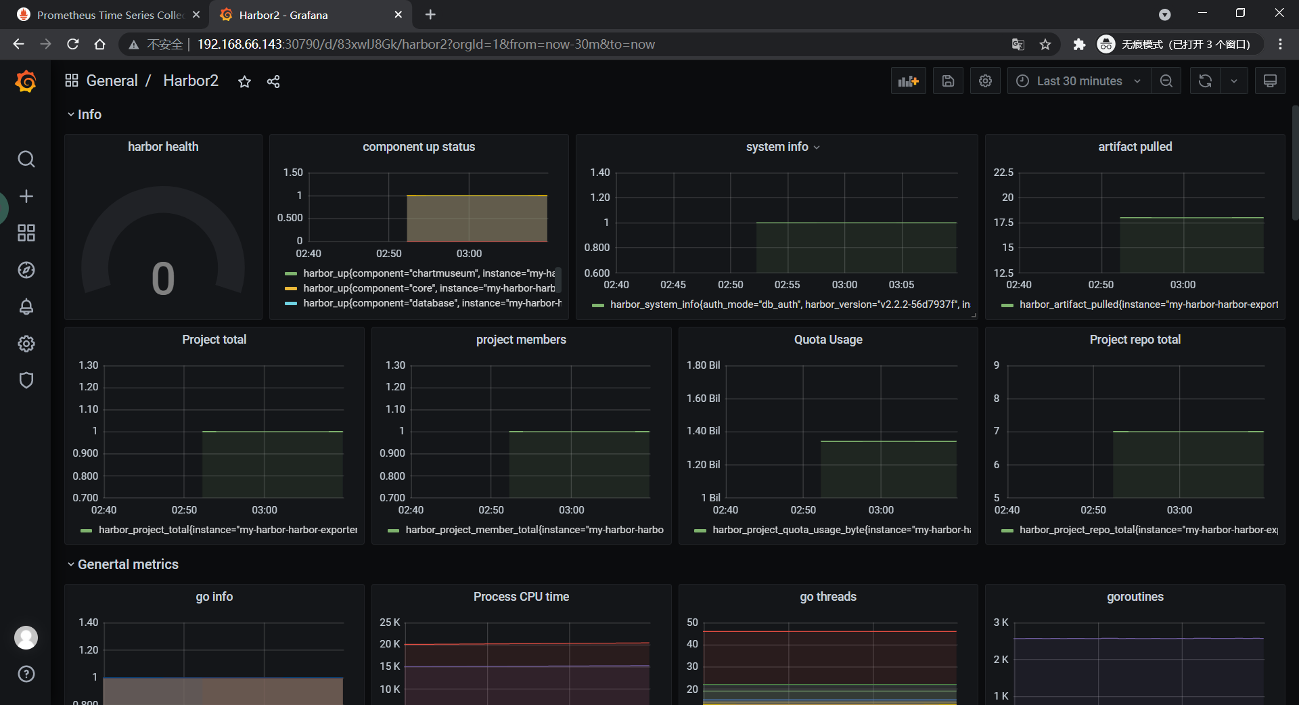Save the dashboard using disk icon

pyautogui.click(x=948, y=81)
